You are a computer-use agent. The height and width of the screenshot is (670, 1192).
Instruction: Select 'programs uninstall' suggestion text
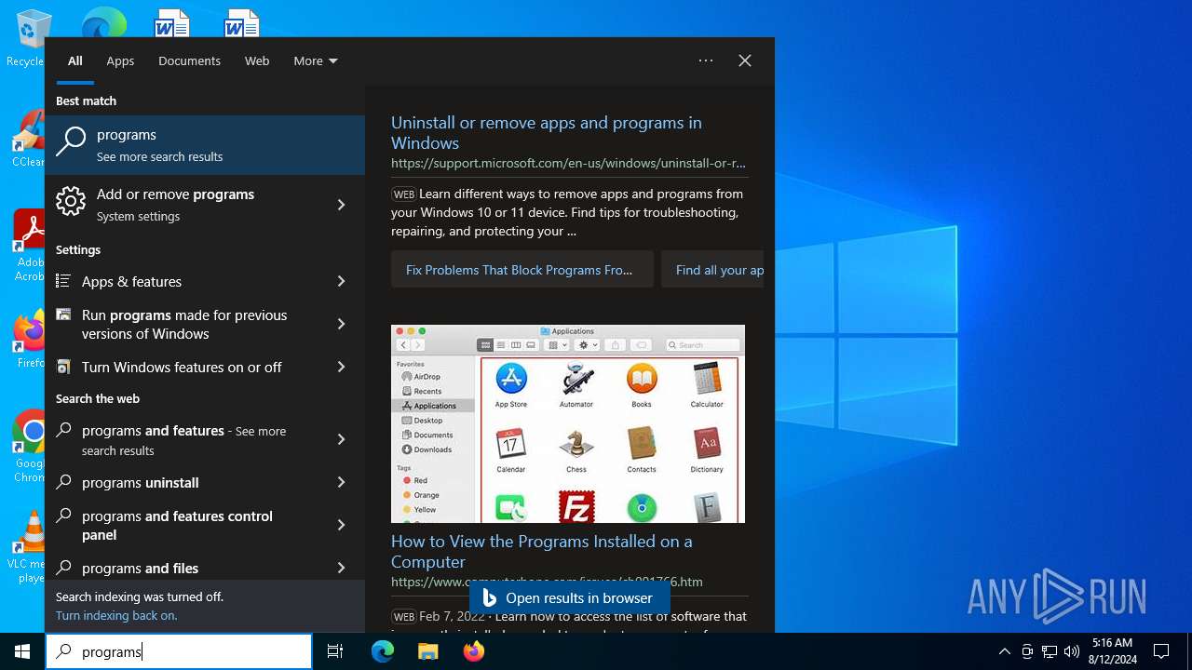[x=141, y=482]
